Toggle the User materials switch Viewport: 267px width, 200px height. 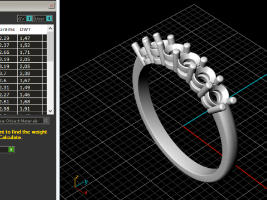tap(43, 19)
